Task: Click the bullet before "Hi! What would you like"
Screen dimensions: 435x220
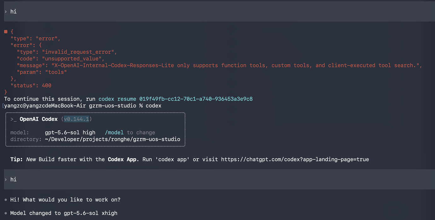Action: click(x=6, y=200)
